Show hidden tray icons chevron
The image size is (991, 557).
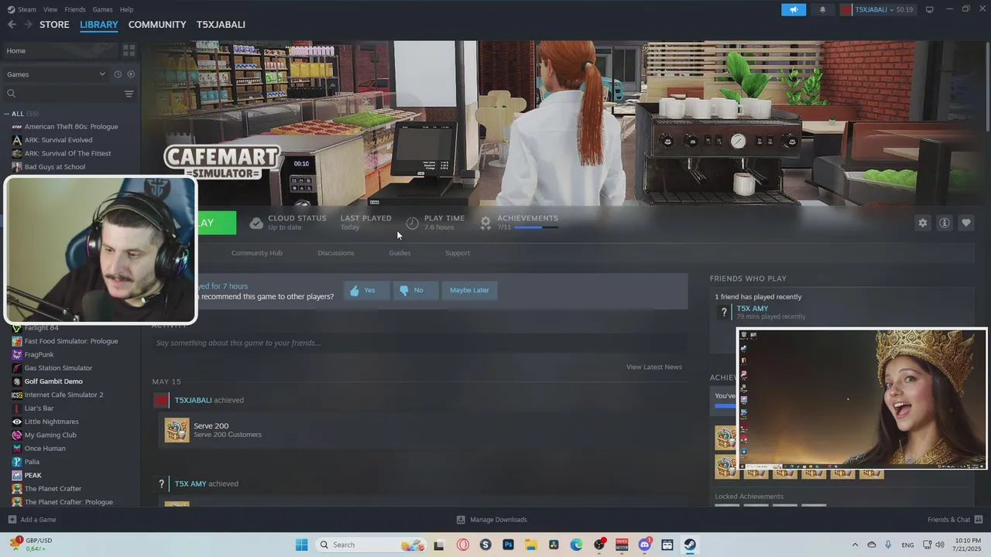[855, 545]
